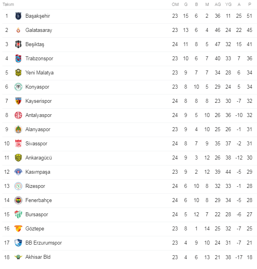This screenshot has width=257, height=269.
Task: Open the Sivasspor team name link
Action: tap(36, 144)
